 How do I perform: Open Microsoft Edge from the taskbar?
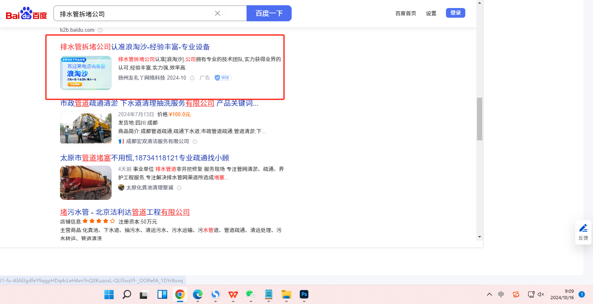(197, 294)
